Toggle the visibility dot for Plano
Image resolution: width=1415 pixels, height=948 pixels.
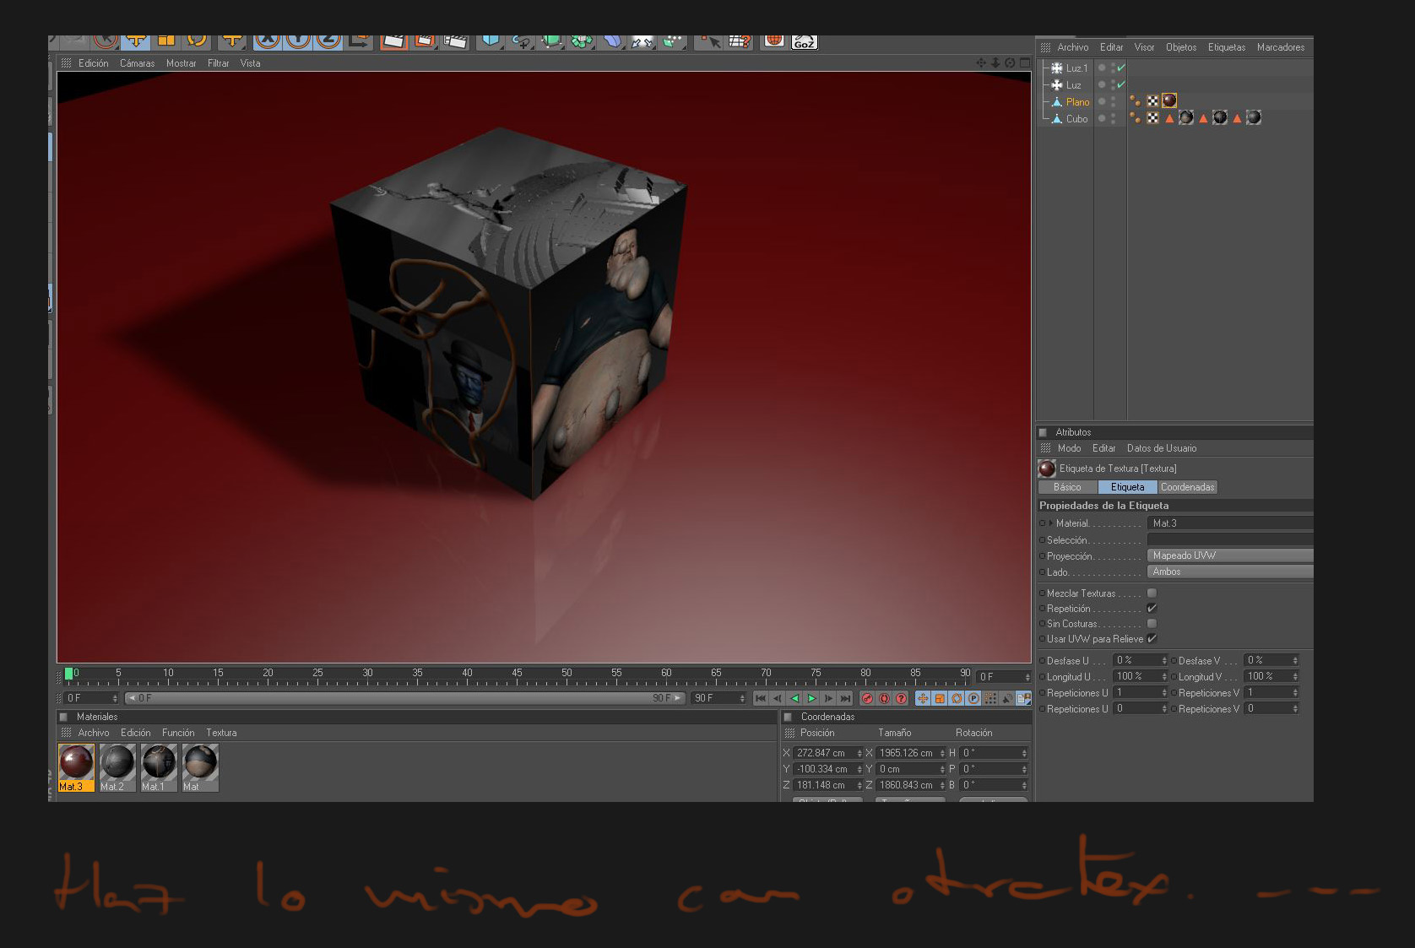pos(1102,101)
